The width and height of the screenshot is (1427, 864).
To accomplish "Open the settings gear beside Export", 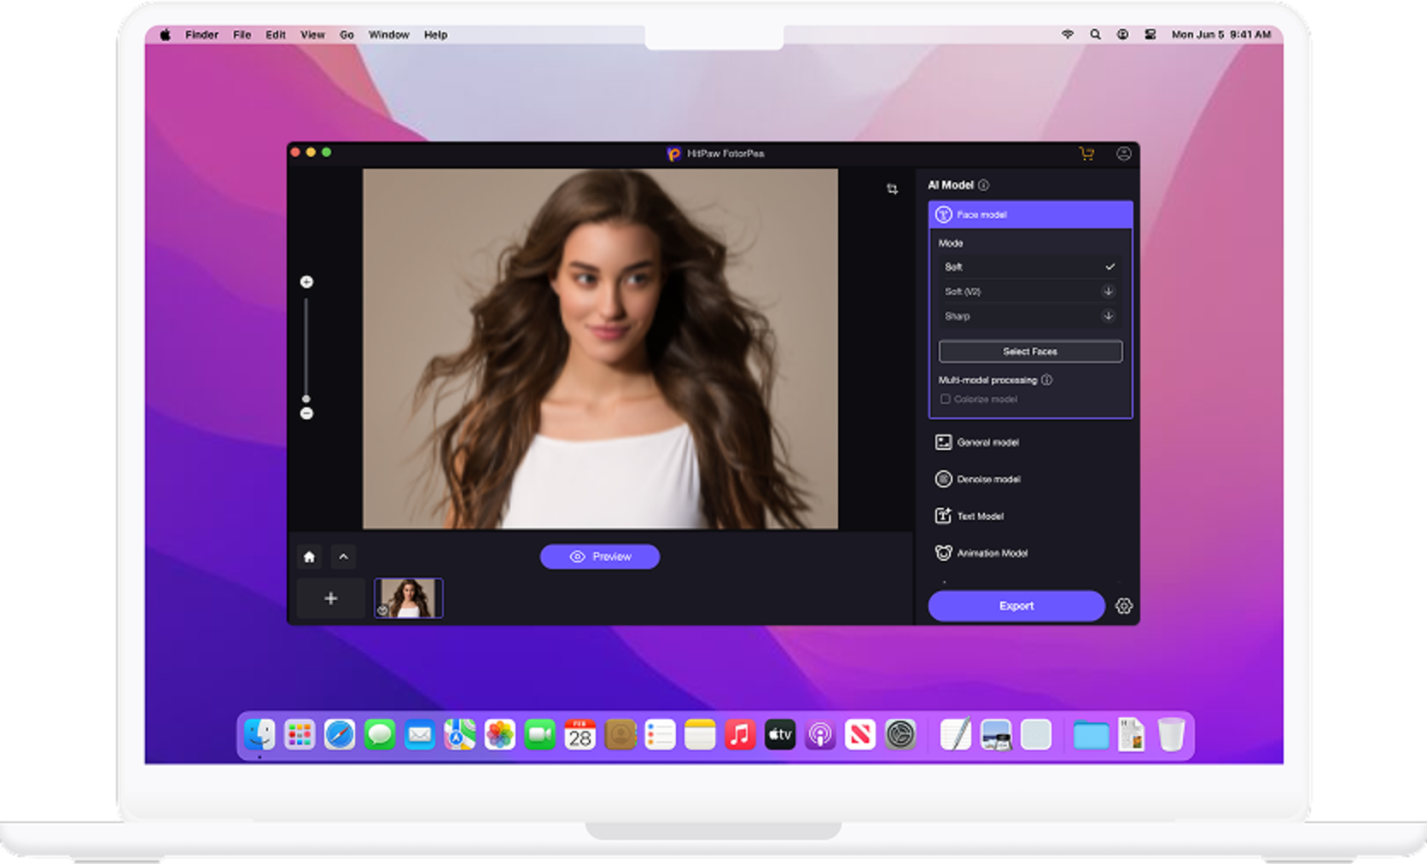I will coord(1126,605).
